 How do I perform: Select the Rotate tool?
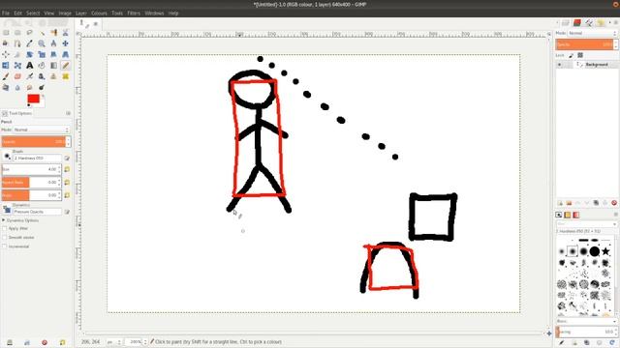[x=30, y=54]
